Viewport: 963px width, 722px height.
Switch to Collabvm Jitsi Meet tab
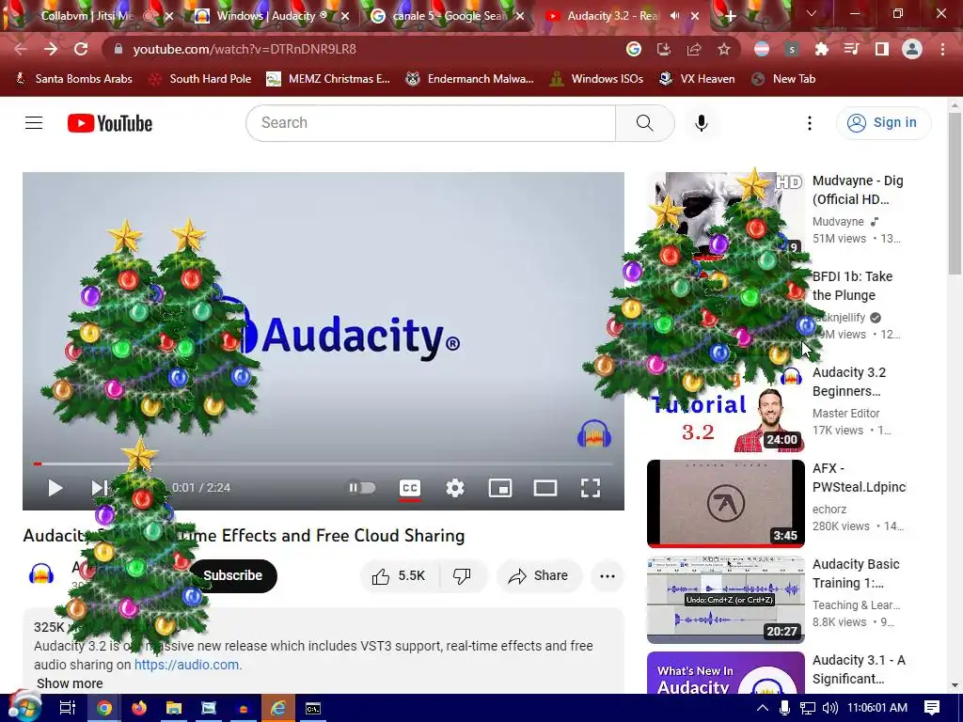click(x=87, y=16)
